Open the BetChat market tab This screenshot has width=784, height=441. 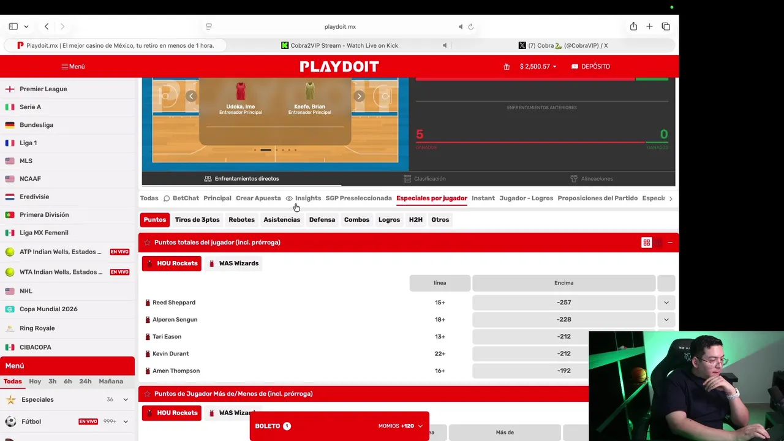click(181, 198)
